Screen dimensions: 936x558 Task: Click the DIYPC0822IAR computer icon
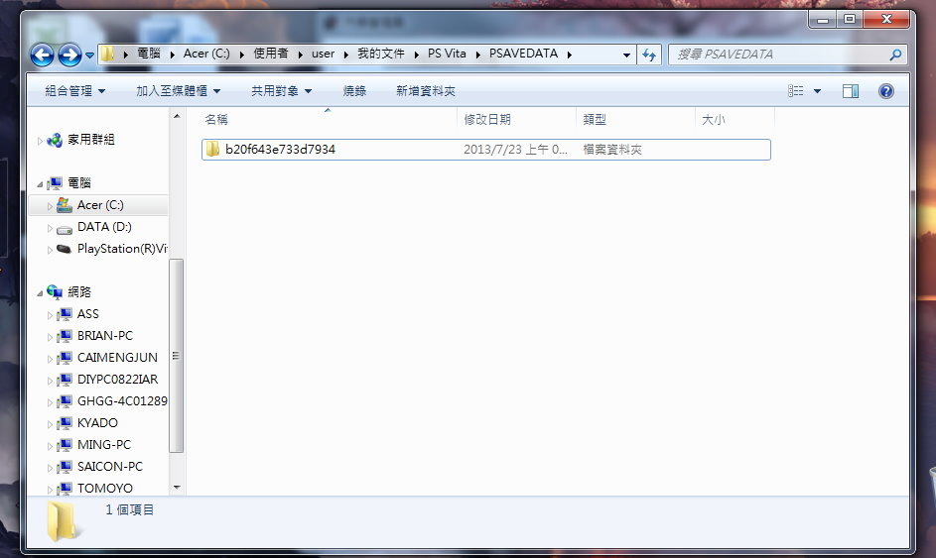point(65,380)
